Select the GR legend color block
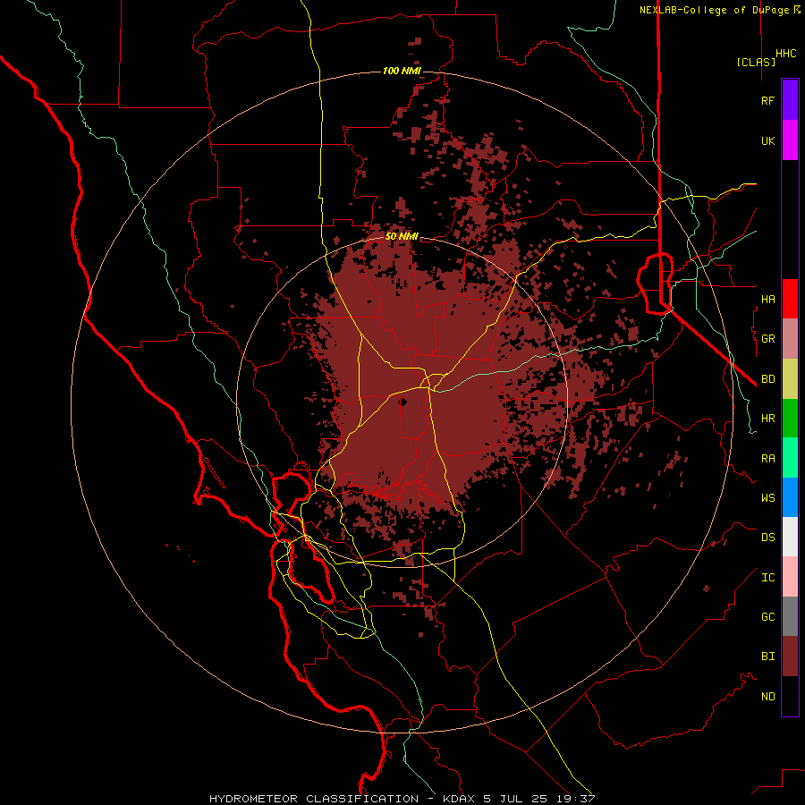 pyautogui.click(x=790, y=339)
